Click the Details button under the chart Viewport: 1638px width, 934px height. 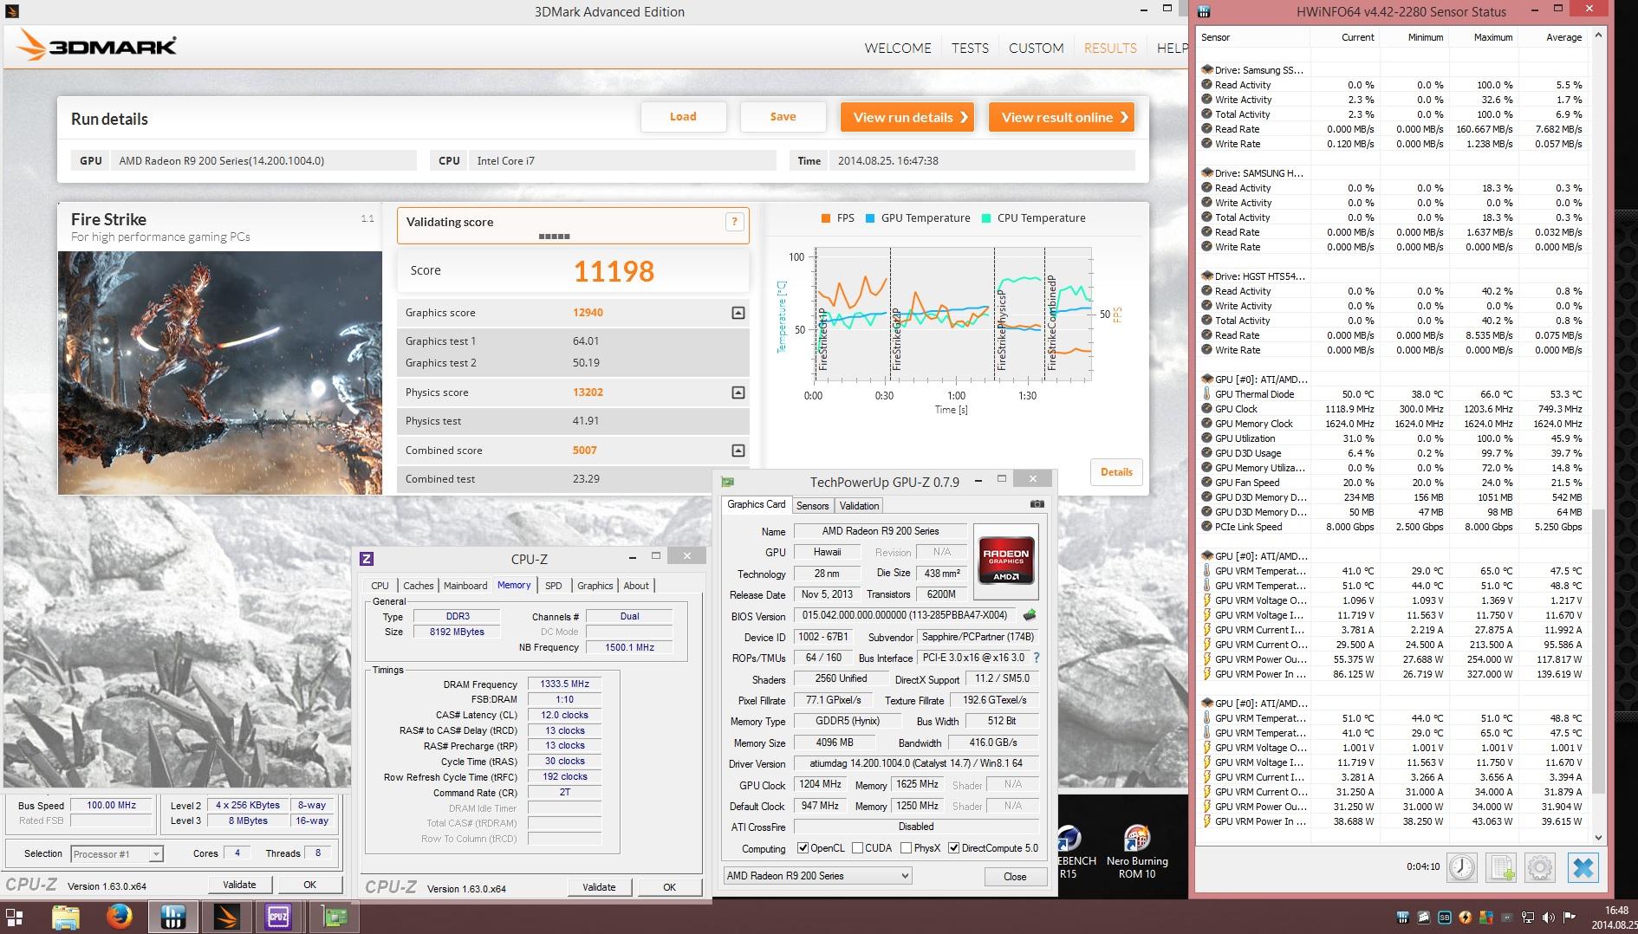1116,472
